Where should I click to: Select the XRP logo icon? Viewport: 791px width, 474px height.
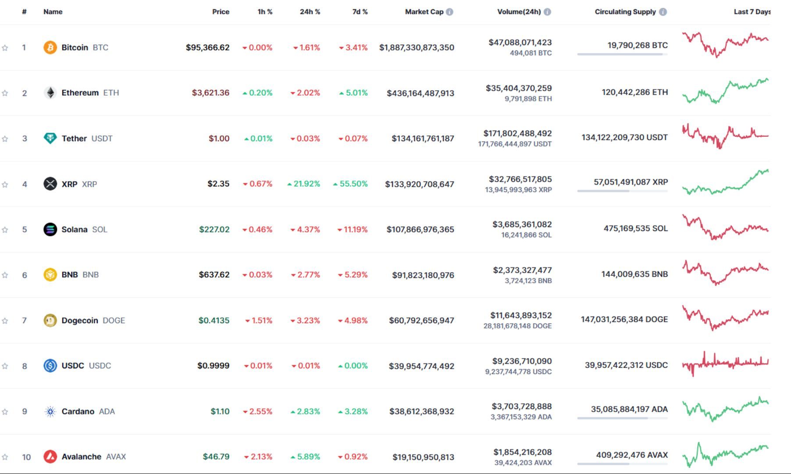click(50, 184)
